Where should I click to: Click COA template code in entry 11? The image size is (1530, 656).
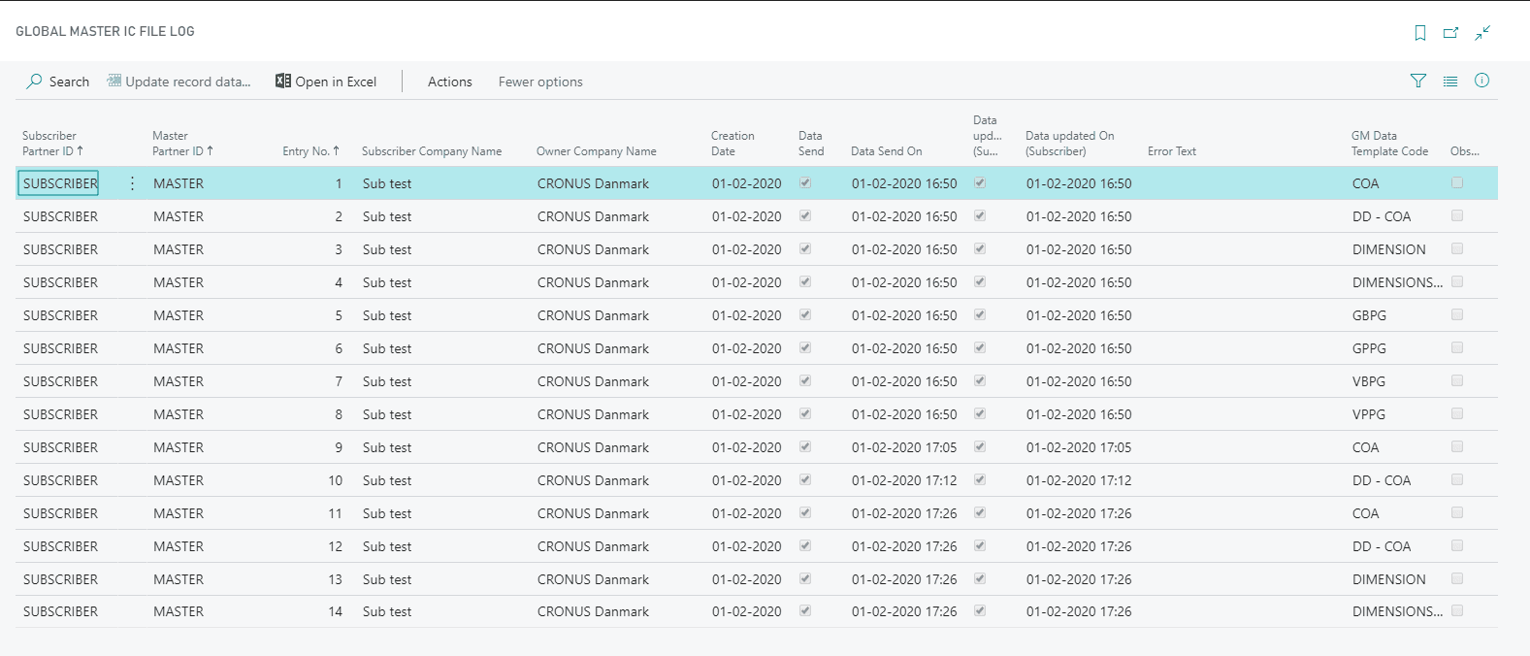(x=1366, y=513)
